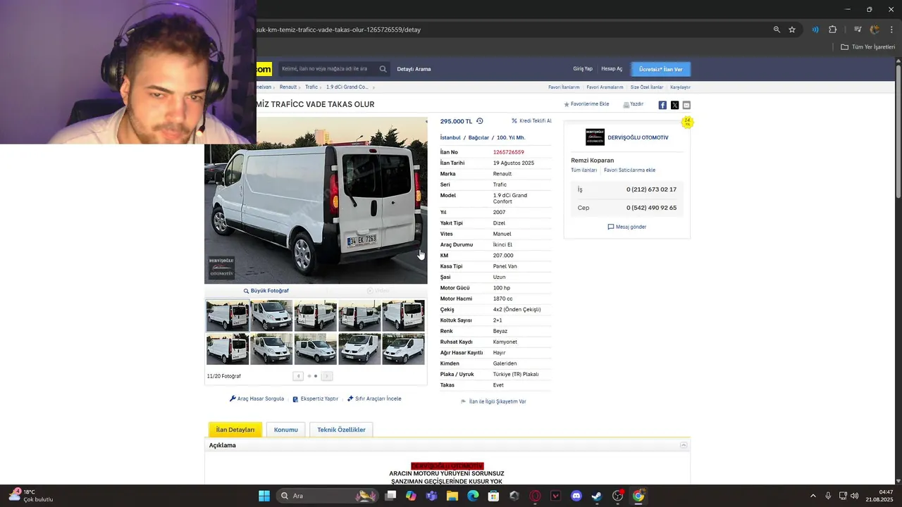This screenshot has width=902, height=507.
Task: Click the Ücretsiz İlan Ver button
Action: coord(661,69)
